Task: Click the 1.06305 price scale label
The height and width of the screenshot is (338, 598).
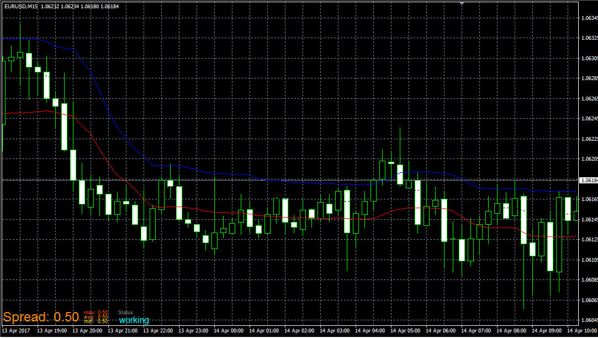Action: (x=589, y=59)
